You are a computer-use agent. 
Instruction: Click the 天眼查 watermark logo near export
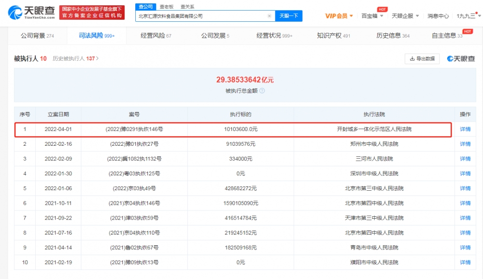(460, 59)
